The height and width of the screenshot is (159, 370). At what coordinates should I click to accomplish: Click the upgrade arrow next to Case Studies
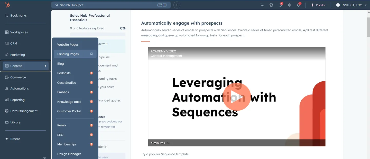coord(91,83)
